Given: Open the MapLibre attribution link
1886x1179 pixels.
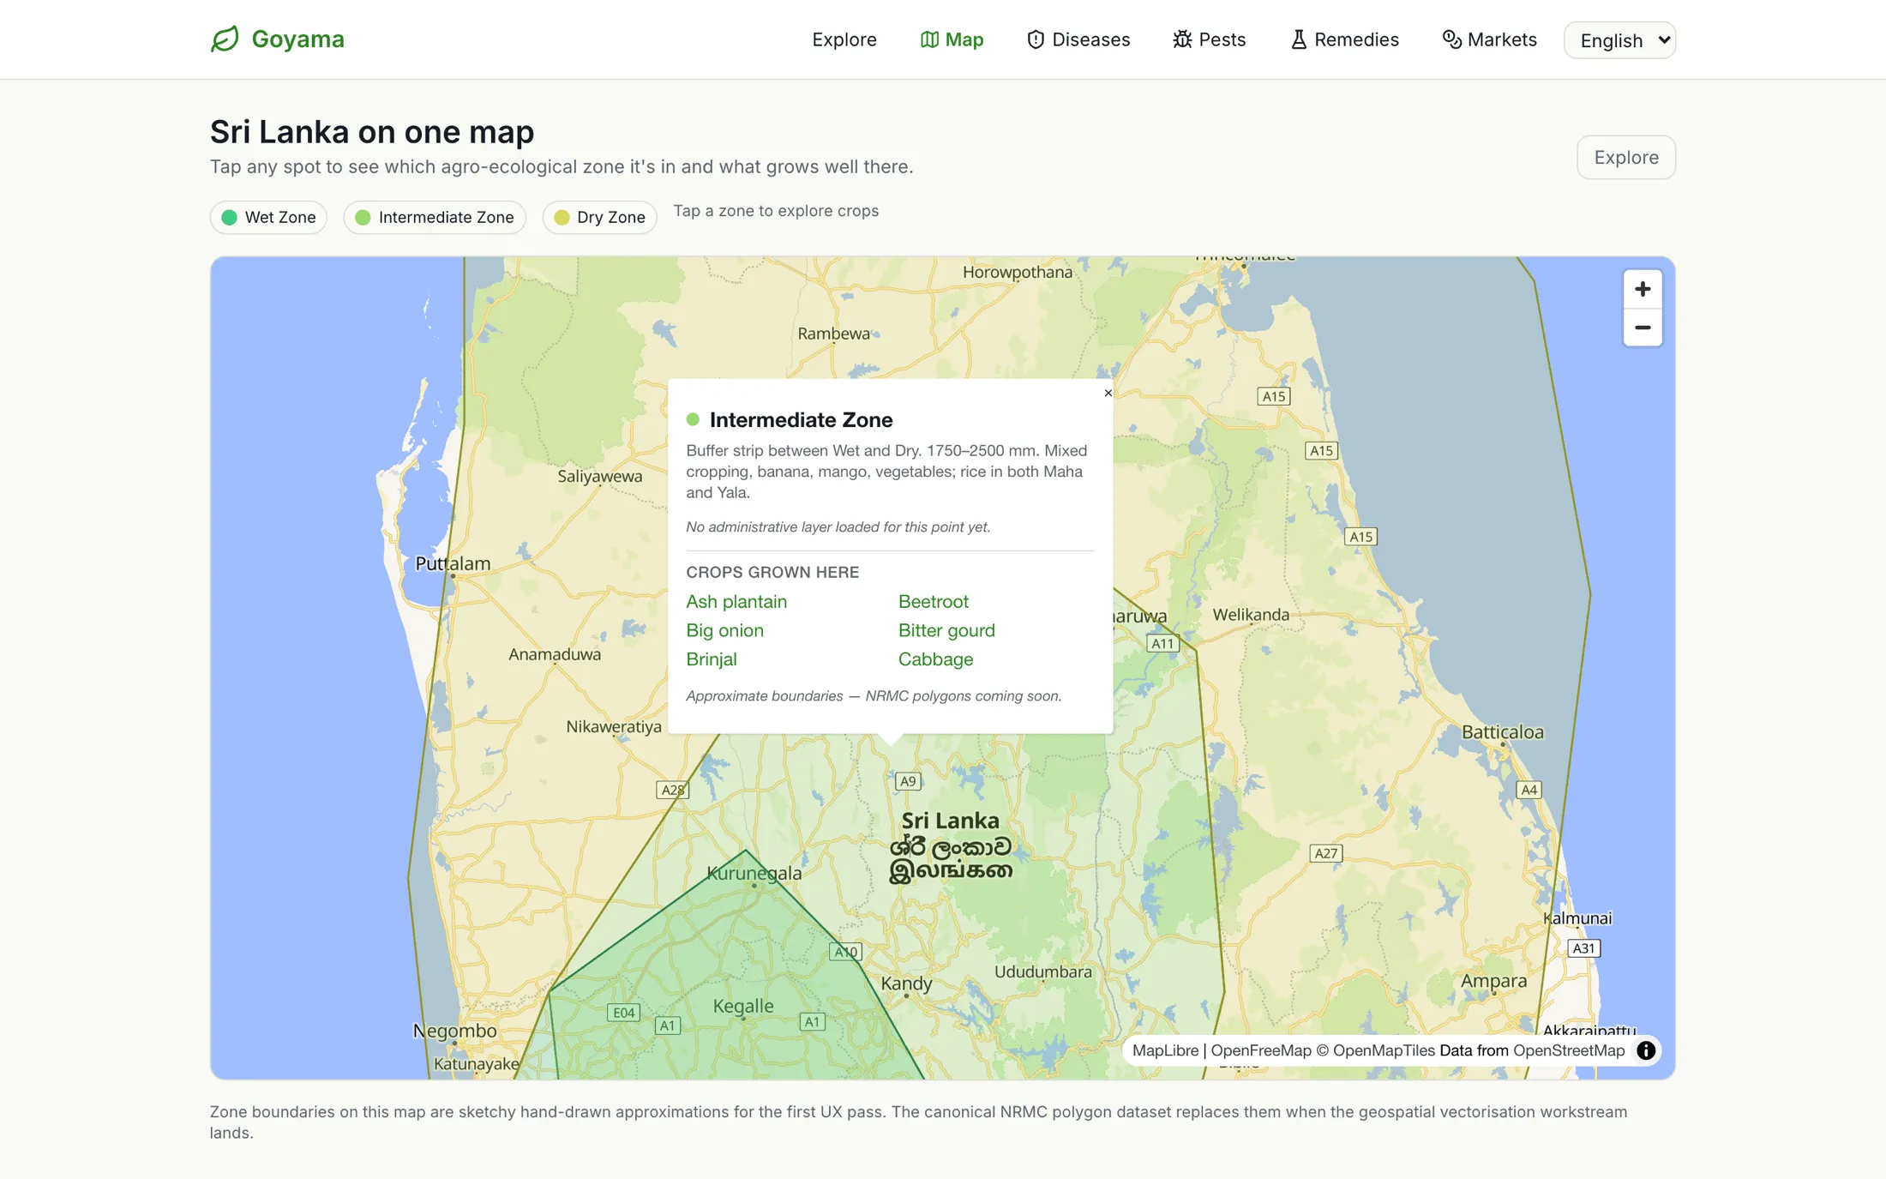Looking at the screenshot, I should [1165, 1050].
